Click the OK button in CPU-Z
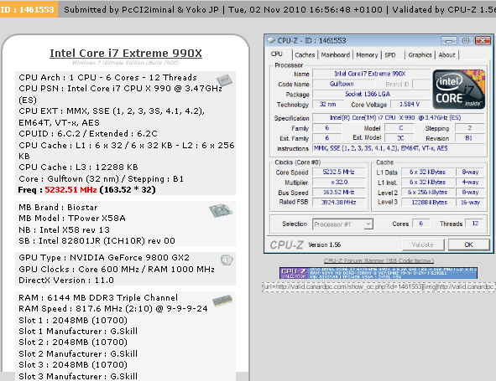Viewport: 496px width, 381px height. tap(468, 245)
